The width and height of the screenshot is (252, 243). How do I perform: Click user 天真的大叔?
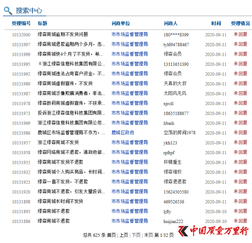[175, 83]
